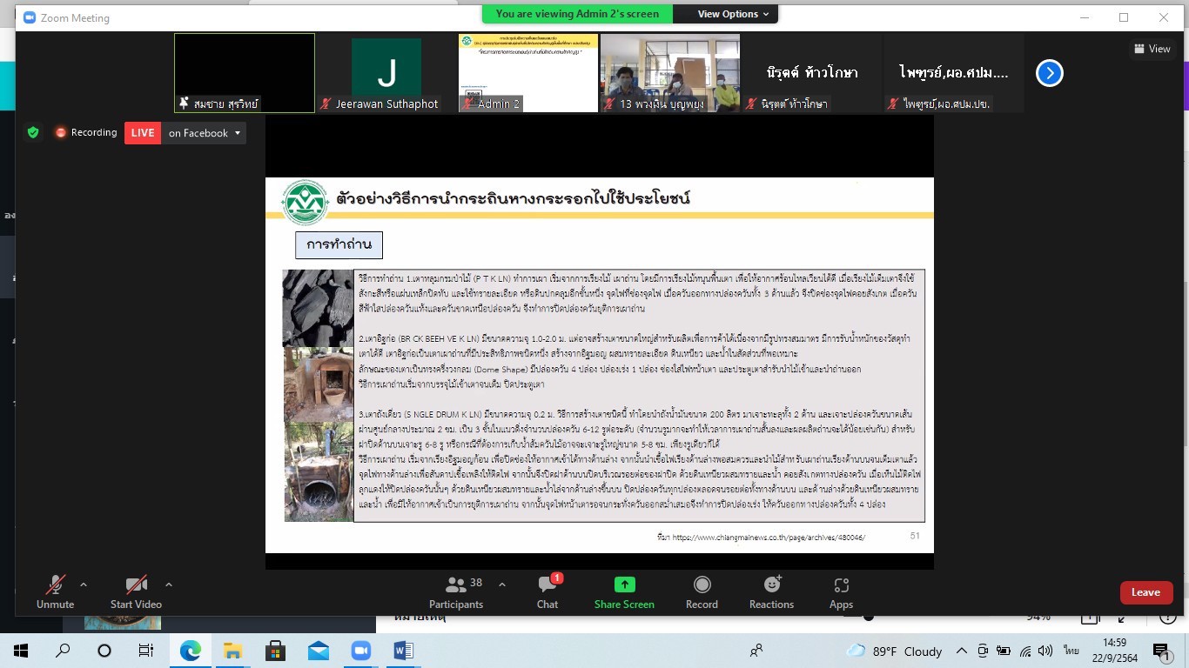Open taskbar Search

point(63,651)
